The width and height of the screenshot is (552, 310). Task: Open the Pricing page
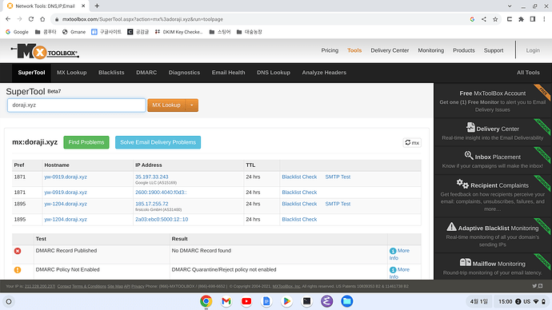coord(330,50)
